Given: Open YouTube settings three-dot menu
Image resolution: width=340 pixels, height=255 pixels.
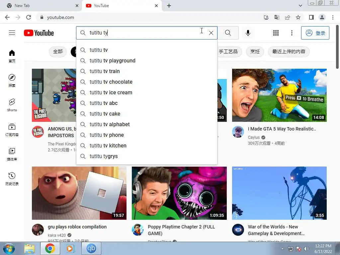Looking at the screenshot, I should click(x=292, y=33).
